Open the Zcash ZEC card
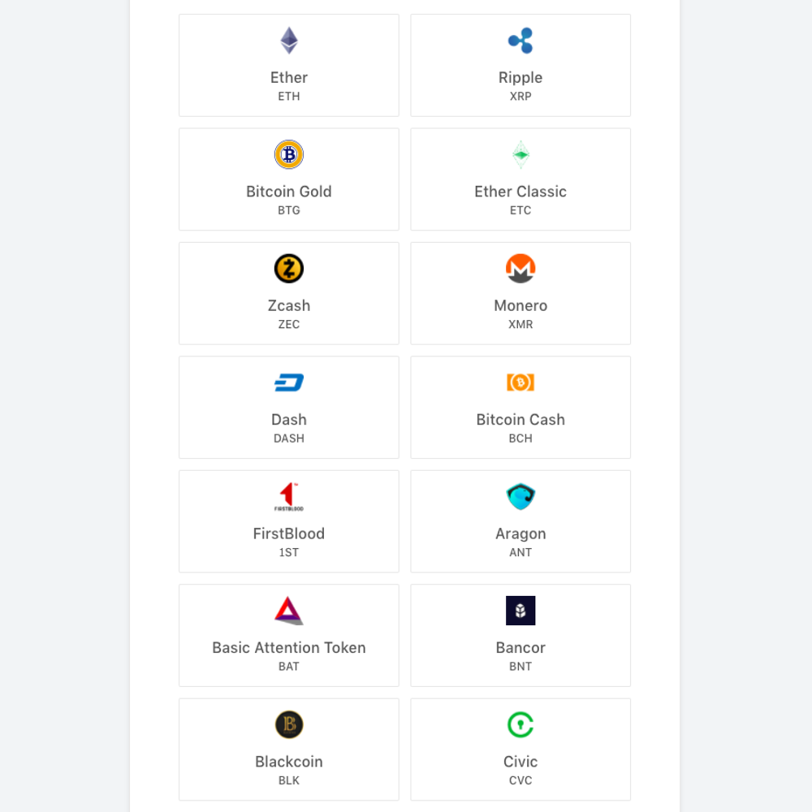The width and height of the screenshot is (812, 812). tap(289, 293)
